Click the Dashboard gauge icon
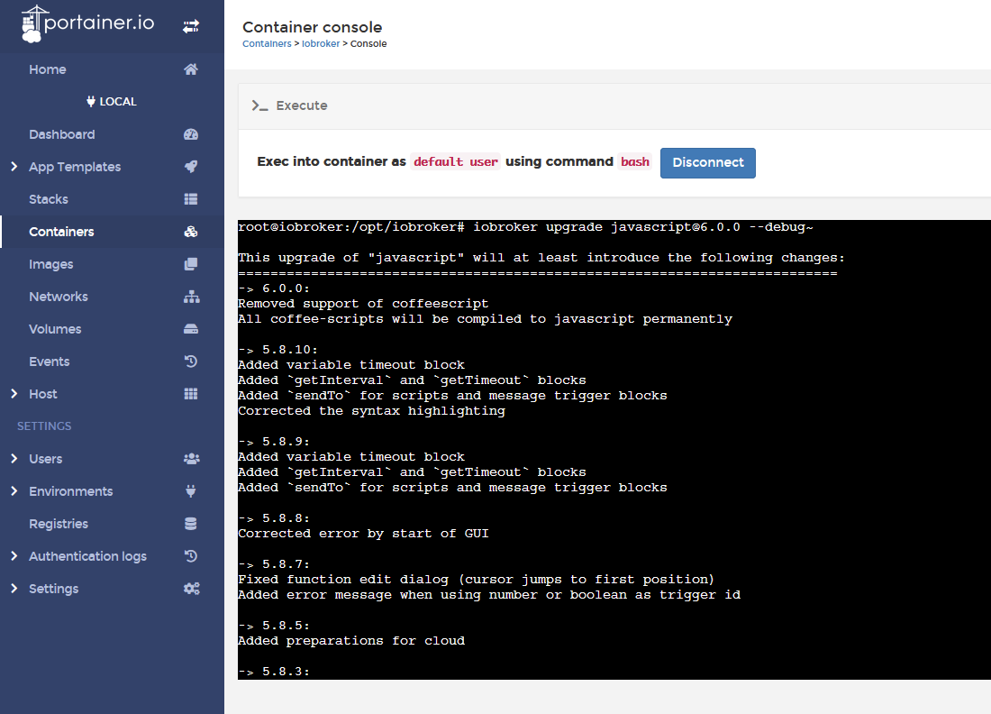Screen dimensions: 991x714 click(191, 134)
